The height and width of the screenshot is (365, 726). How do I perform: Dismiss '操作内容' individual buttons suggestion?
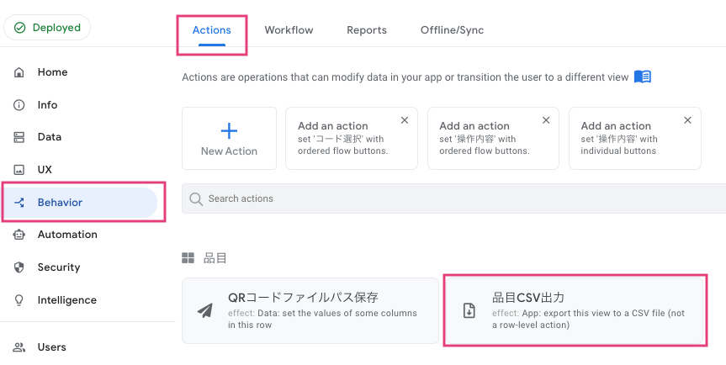687,120
